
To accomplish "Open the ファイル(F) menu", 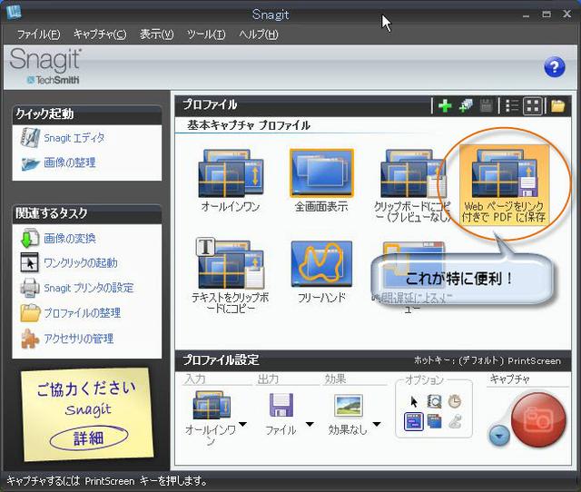I will [38, 34].
